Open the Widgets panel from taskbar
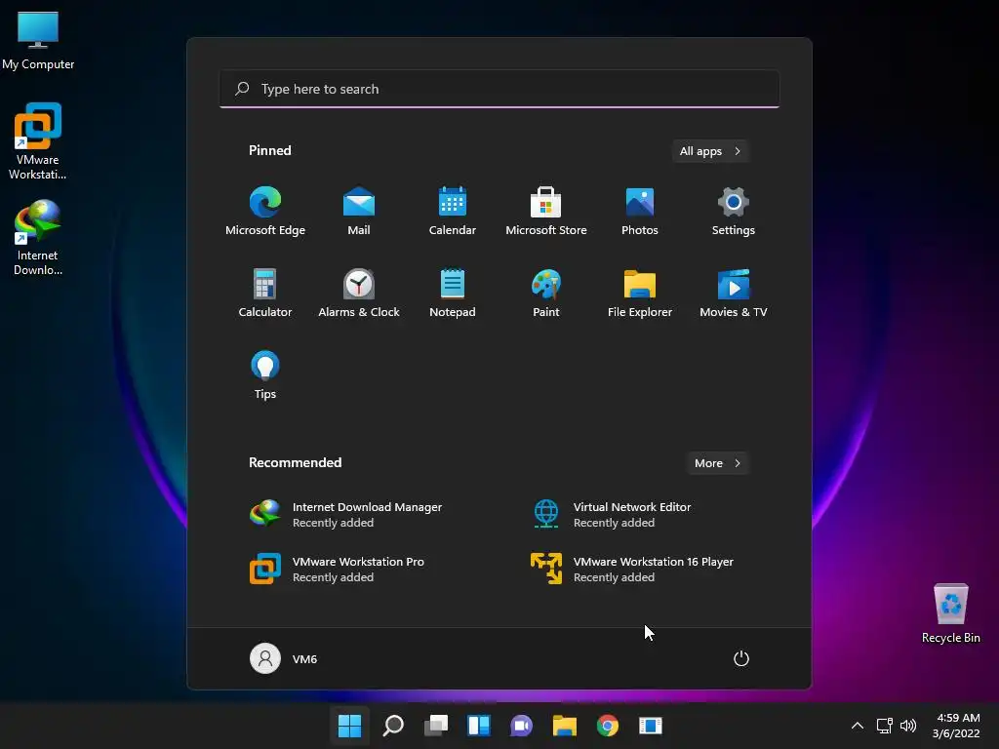The width and height of the screenshot is (999, 749). tap(478, 726)
